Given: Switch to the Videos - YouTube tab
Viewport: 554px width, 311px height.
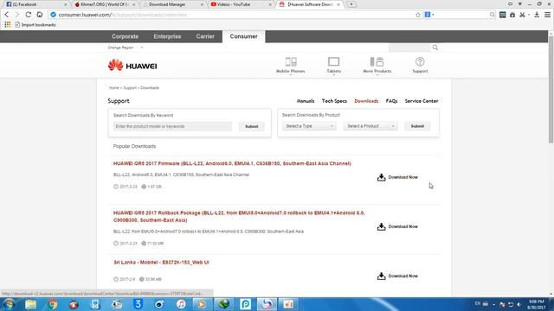Looking at the screenshot, I should coord(241,4).
